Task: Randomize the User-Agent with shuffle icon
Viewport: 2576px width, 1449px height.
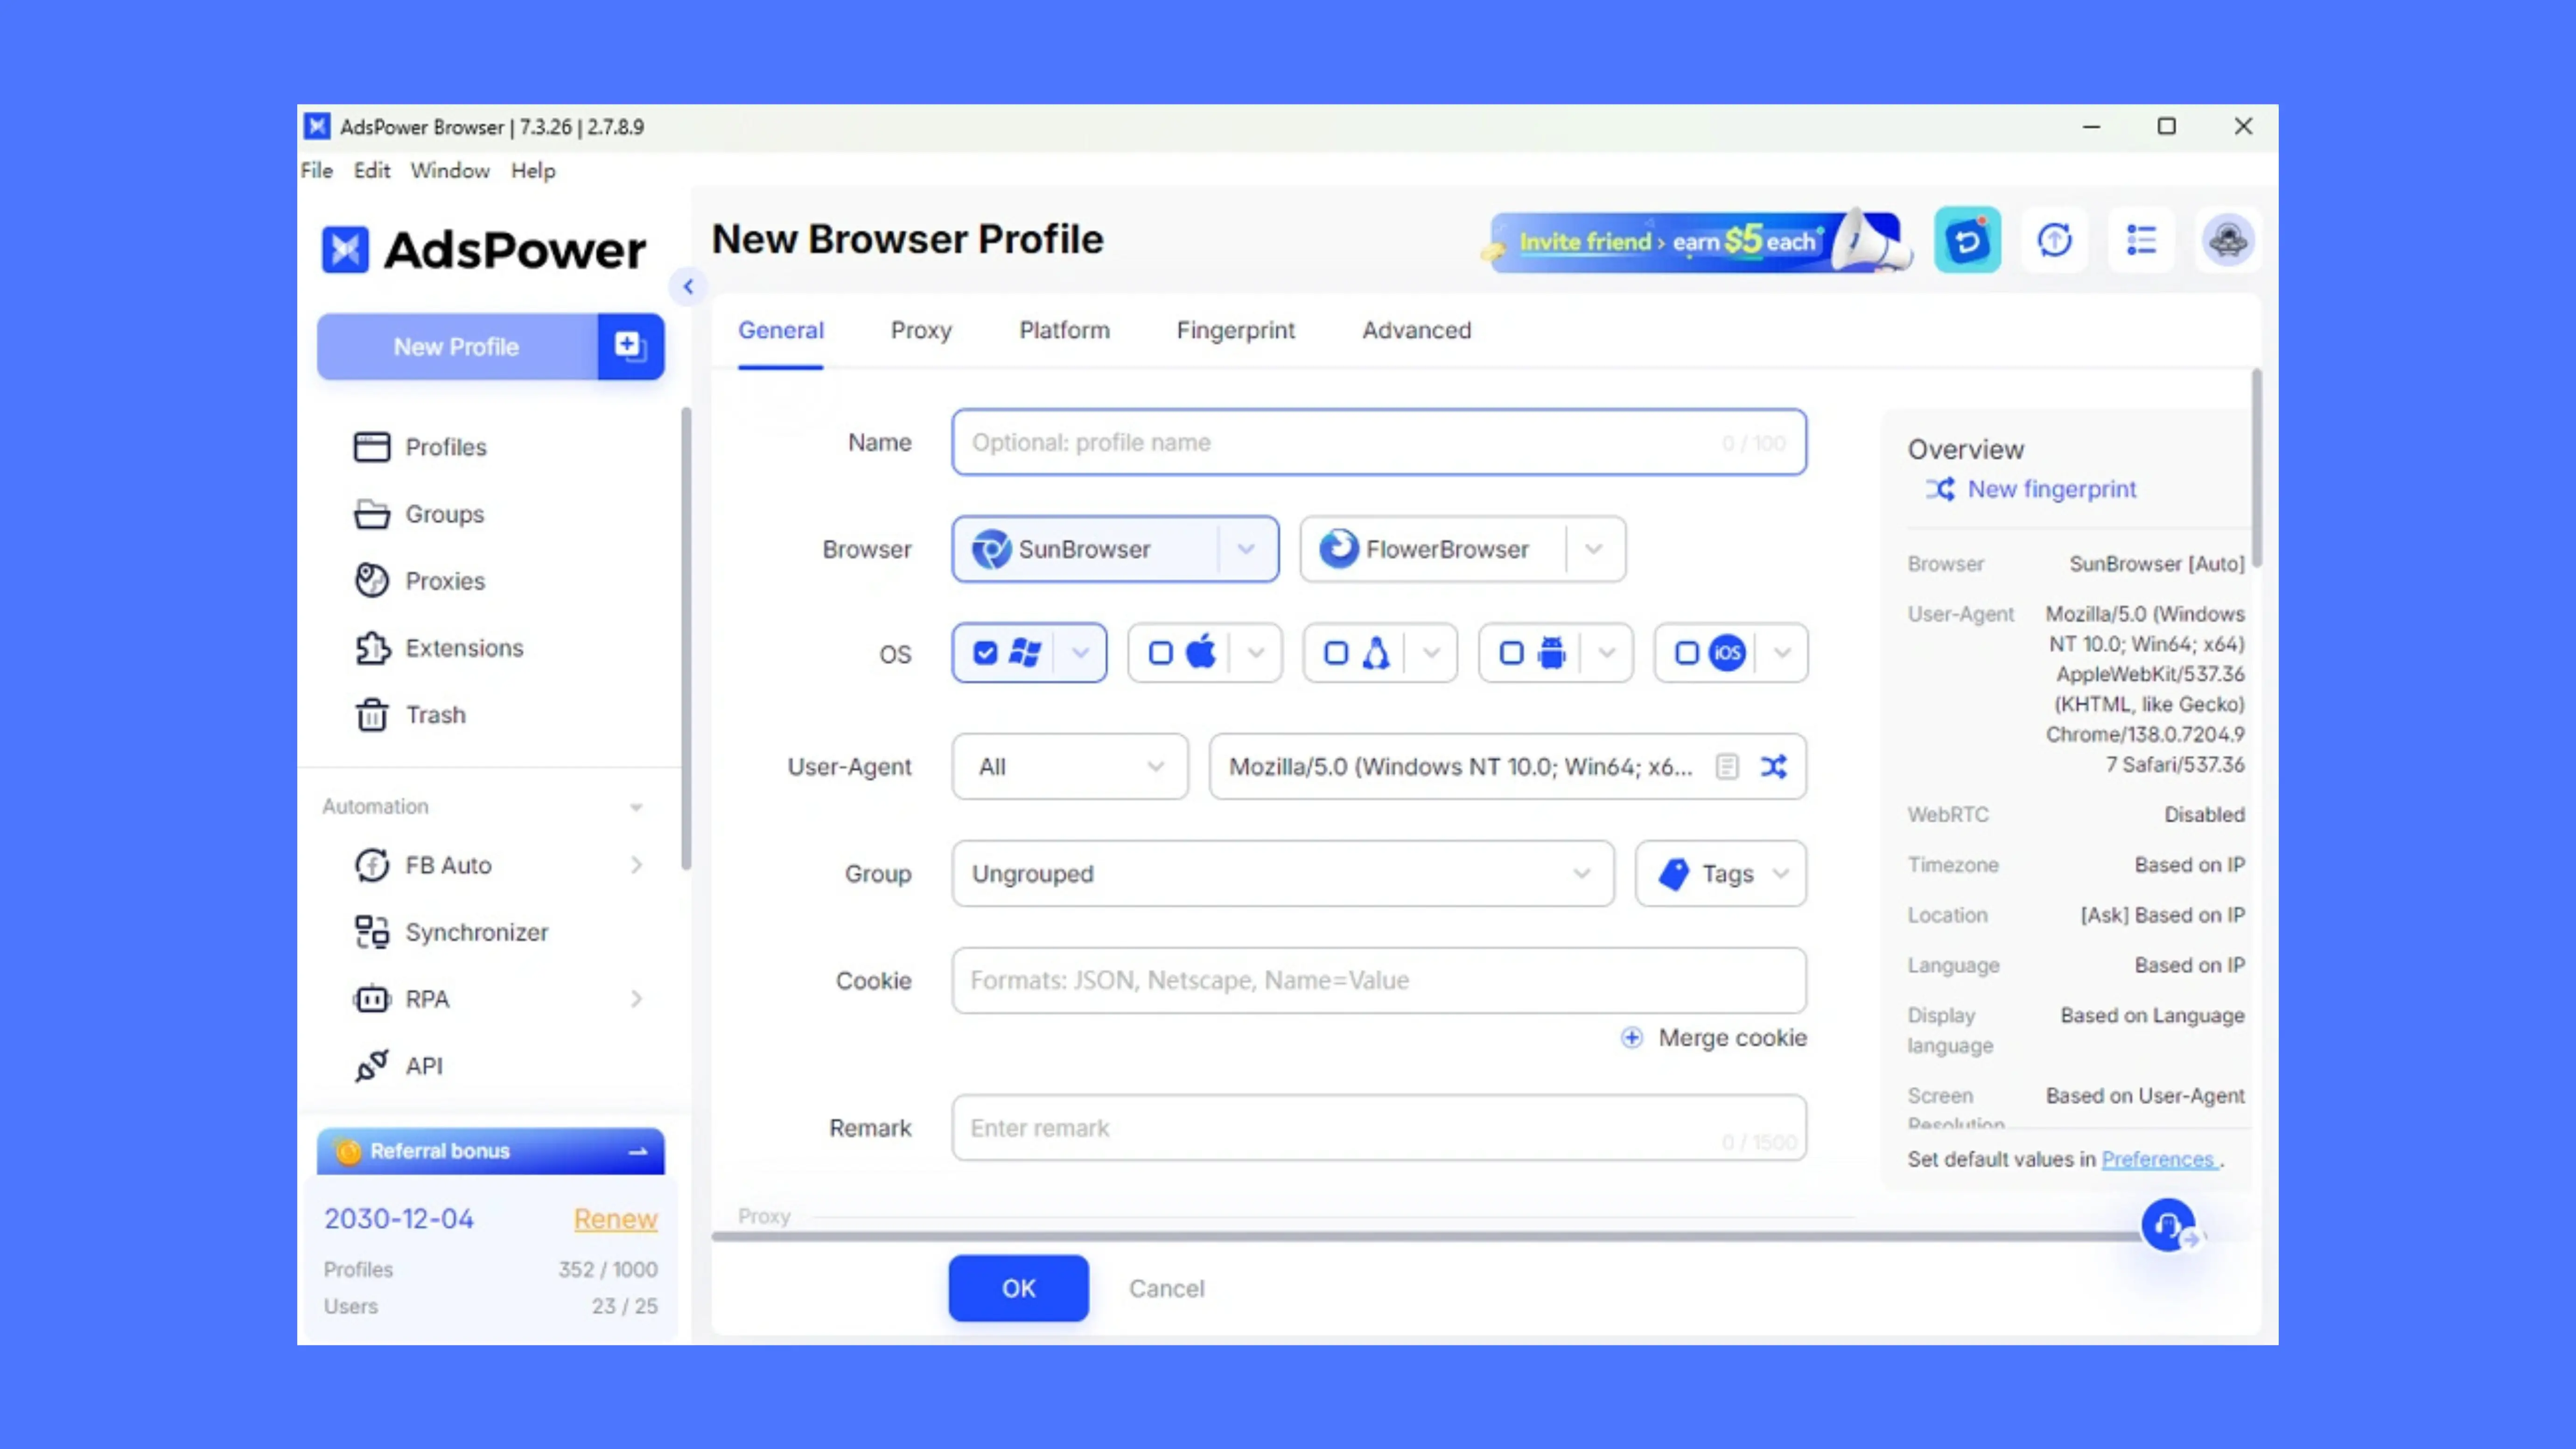Action: click(x=1774, y=767)
